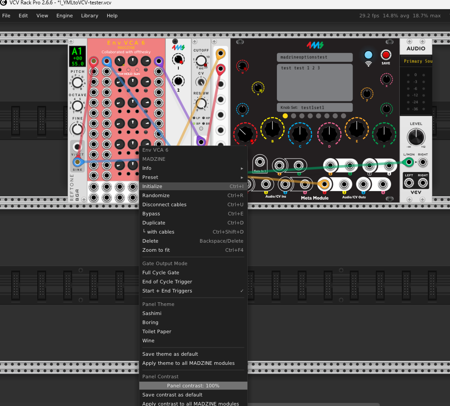Click Apply theme to all MADZINE modules
This screenshot has height=406, width=450.
click(188, 363)
